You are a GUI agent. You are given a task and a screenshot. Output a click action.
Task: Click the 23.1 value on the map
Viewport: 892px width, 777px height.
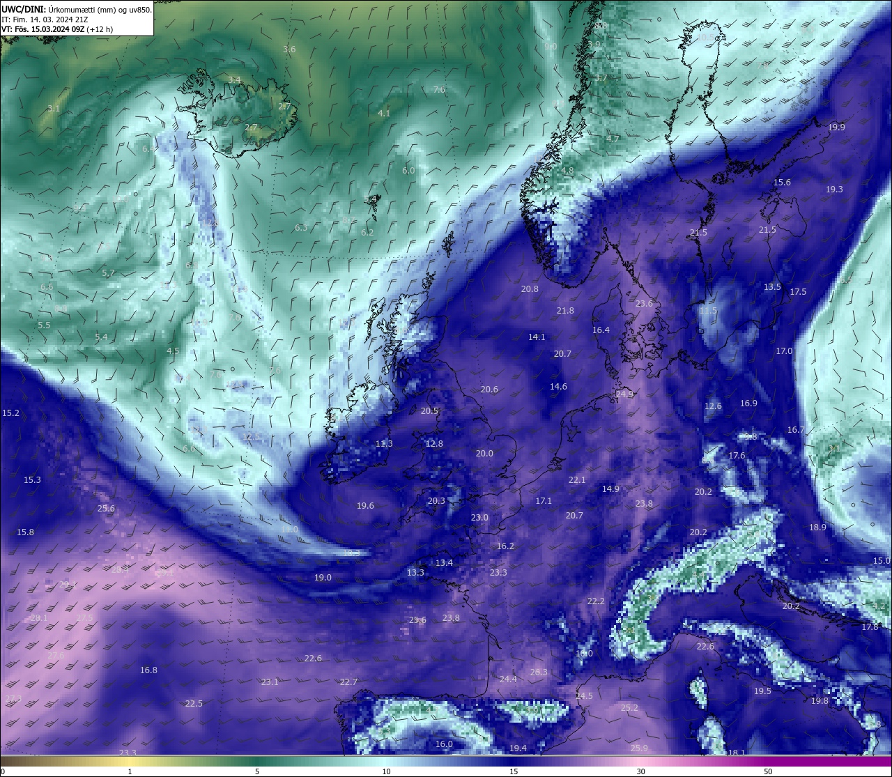click(x=270, y=682)
